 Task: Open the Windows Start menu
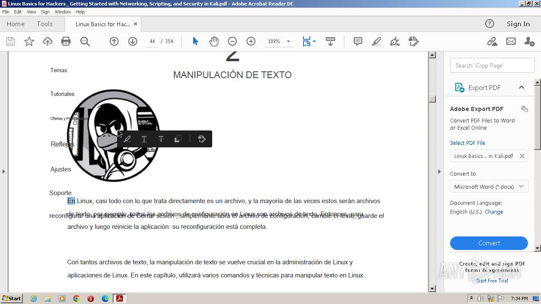tap(11, 298)
